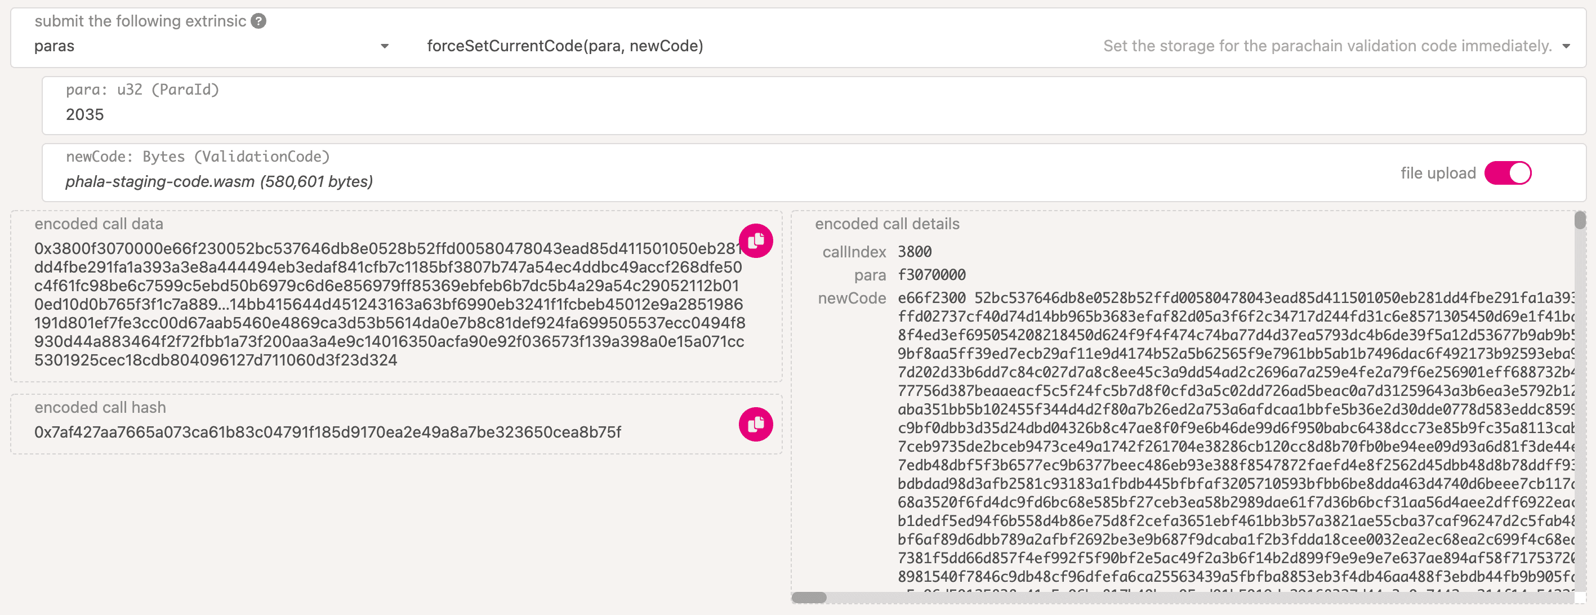
Task: Select the para value f3070000
Action: tap(931, 275)
